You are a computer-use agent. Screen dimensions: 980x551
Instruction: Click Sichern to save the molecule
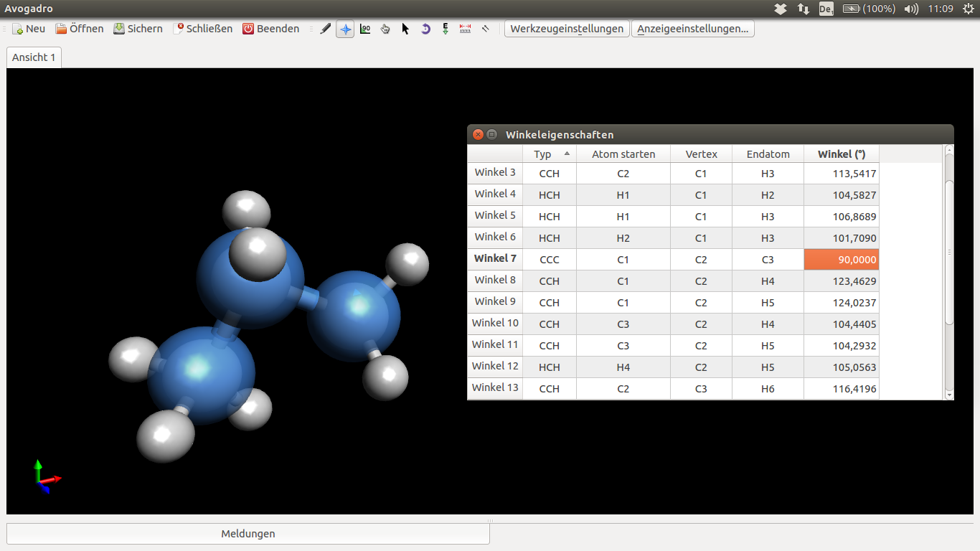(x=138, y=29)
